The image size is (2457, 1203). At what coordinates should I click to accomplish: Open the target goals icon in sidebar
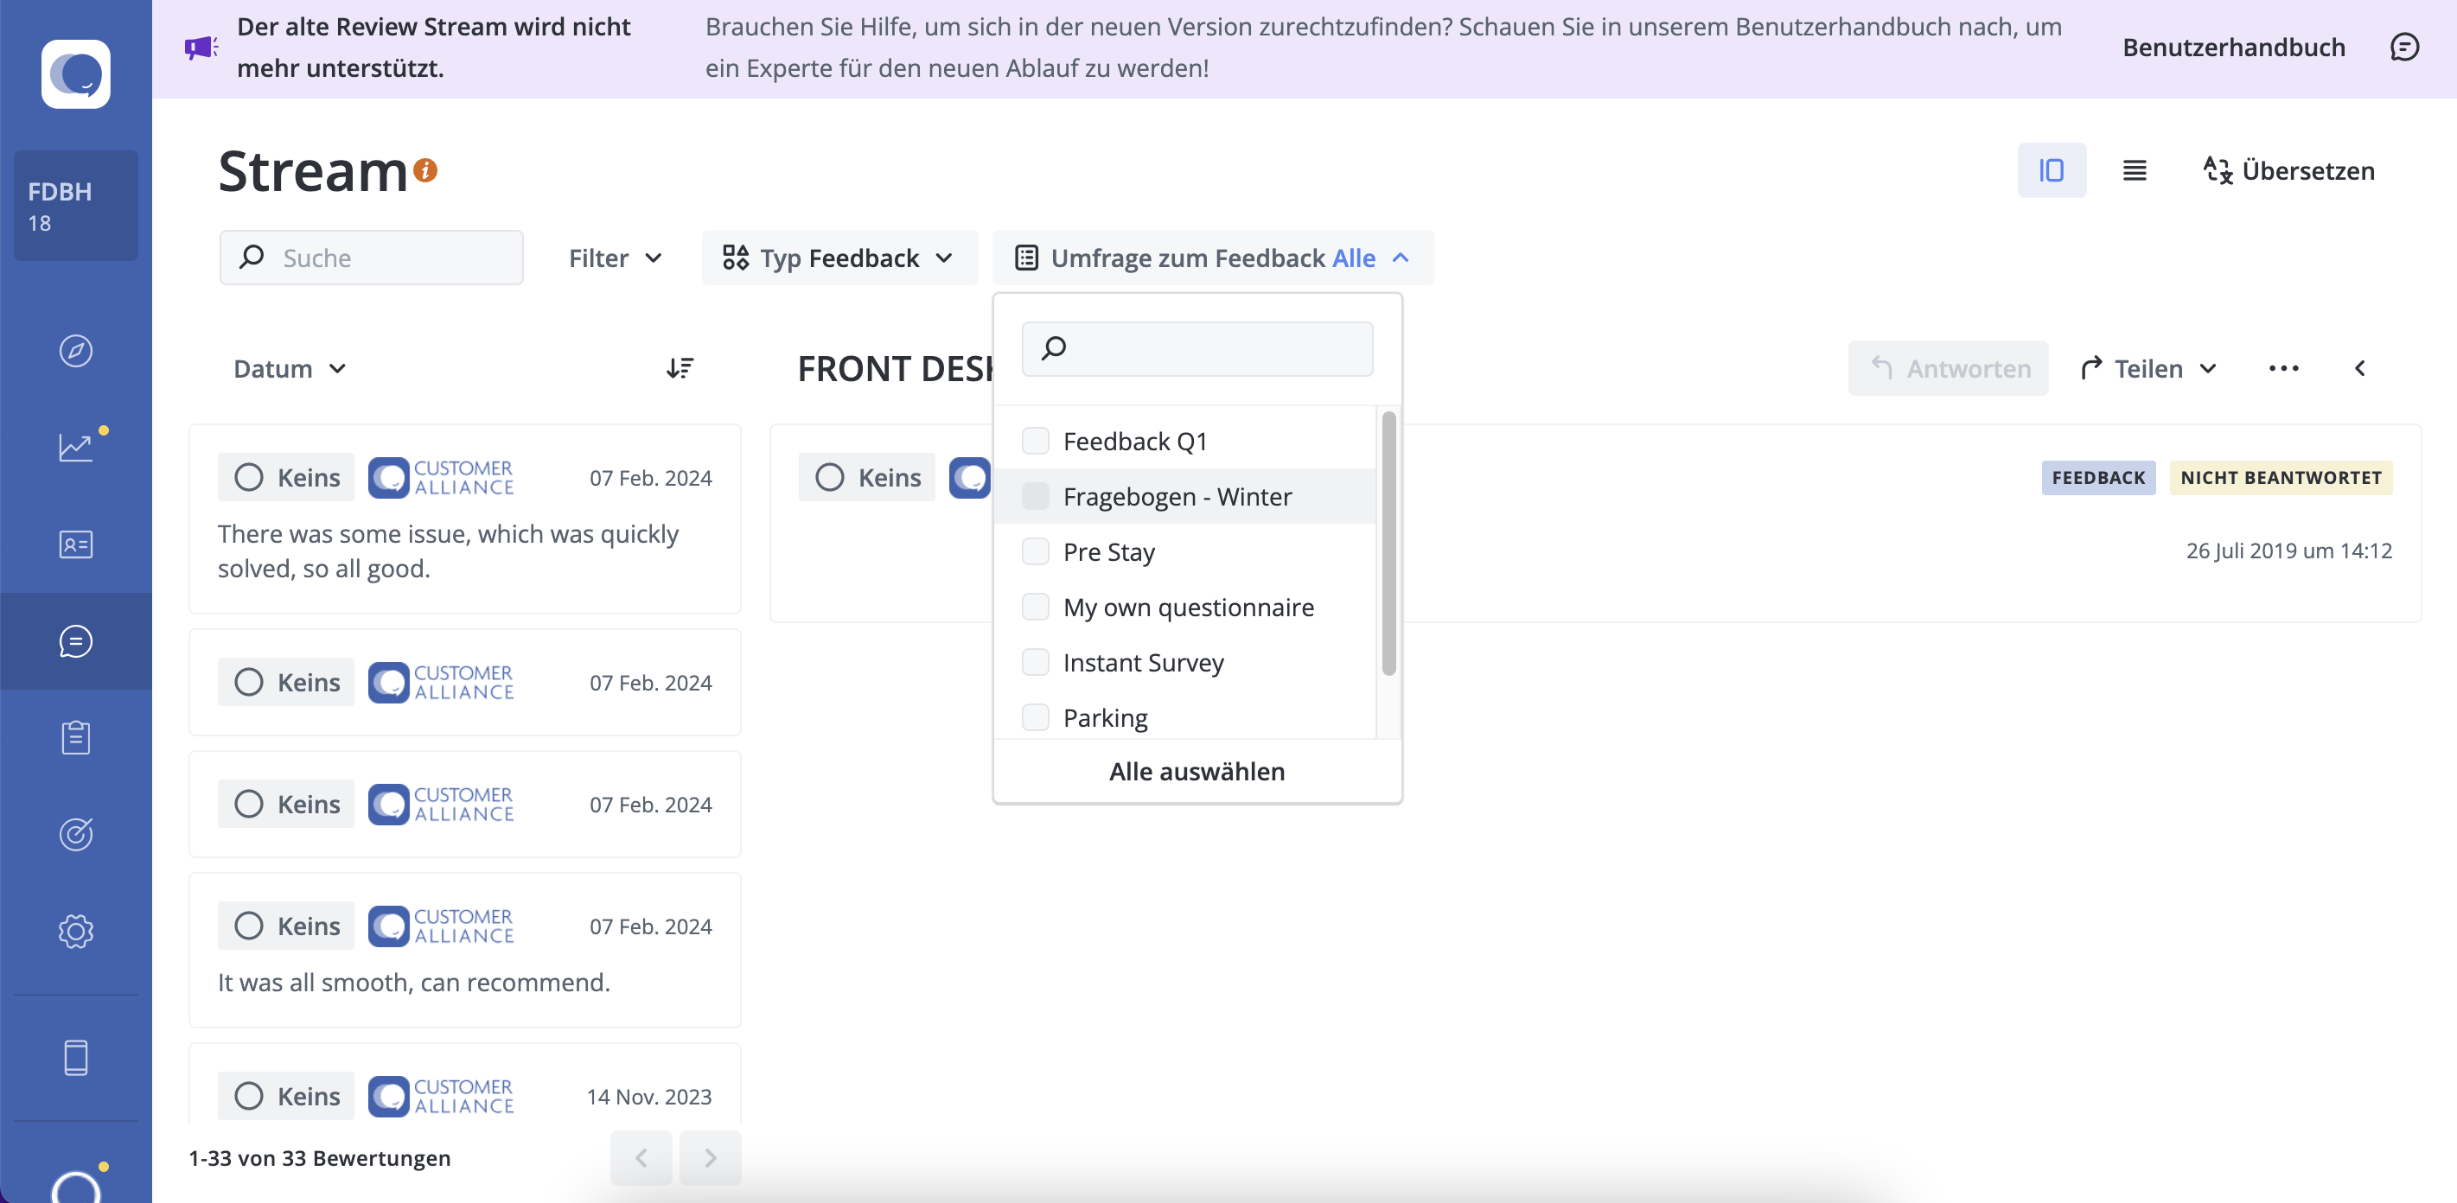tap(75, 834)
